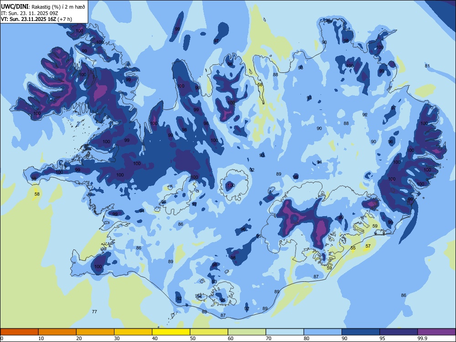
Task: Click the legend scale label 10
Action: (x=41, y=338)
